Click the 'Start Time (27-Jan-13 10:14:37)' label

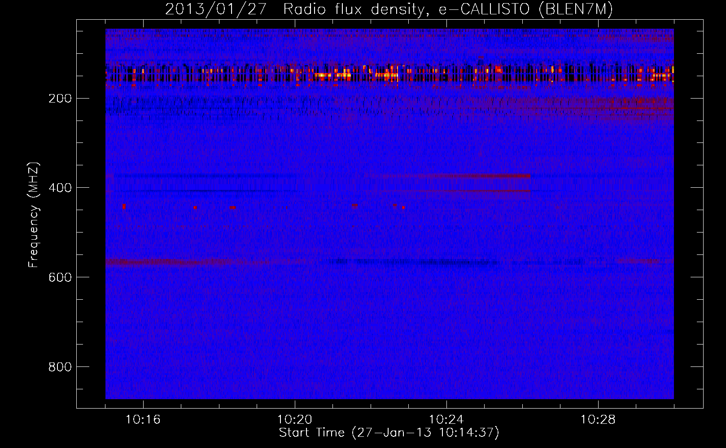(389, 433)
